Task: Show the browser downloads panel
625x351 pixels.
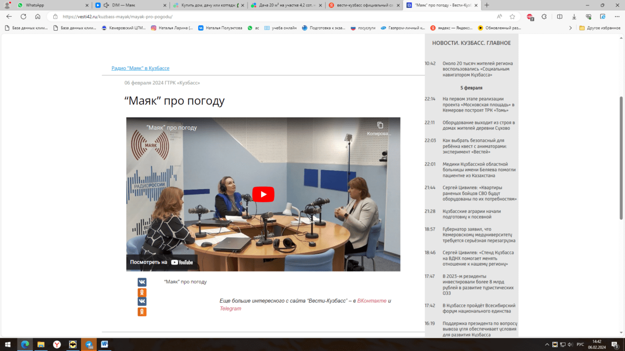Action: [x=574, y=16]
